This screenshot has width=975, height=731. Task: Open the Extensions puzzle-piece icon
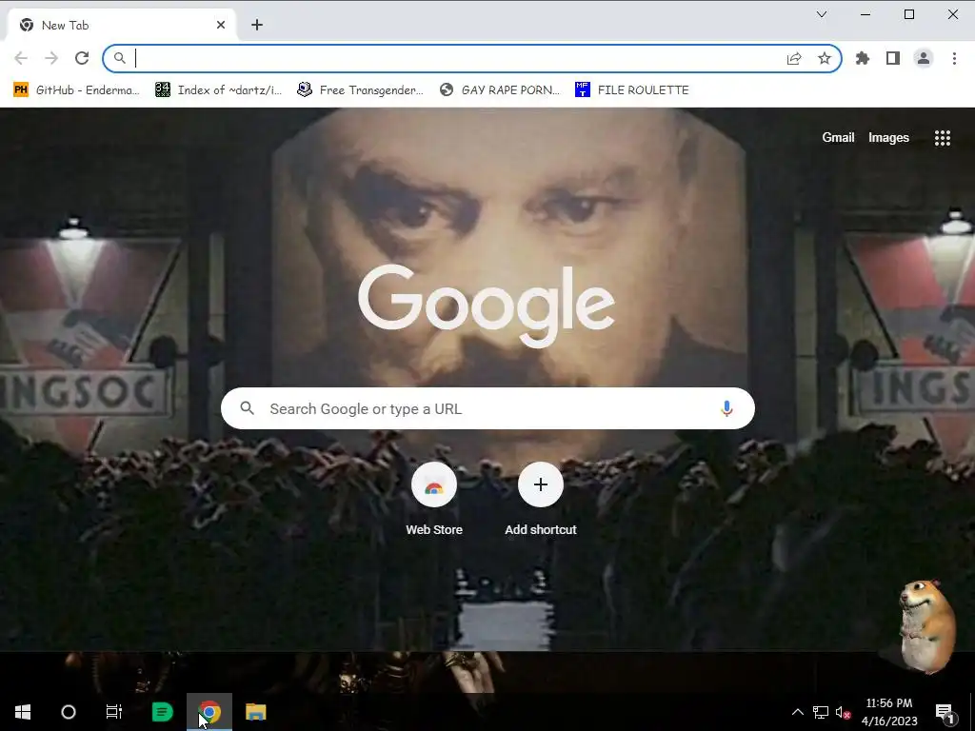[863, 58]
